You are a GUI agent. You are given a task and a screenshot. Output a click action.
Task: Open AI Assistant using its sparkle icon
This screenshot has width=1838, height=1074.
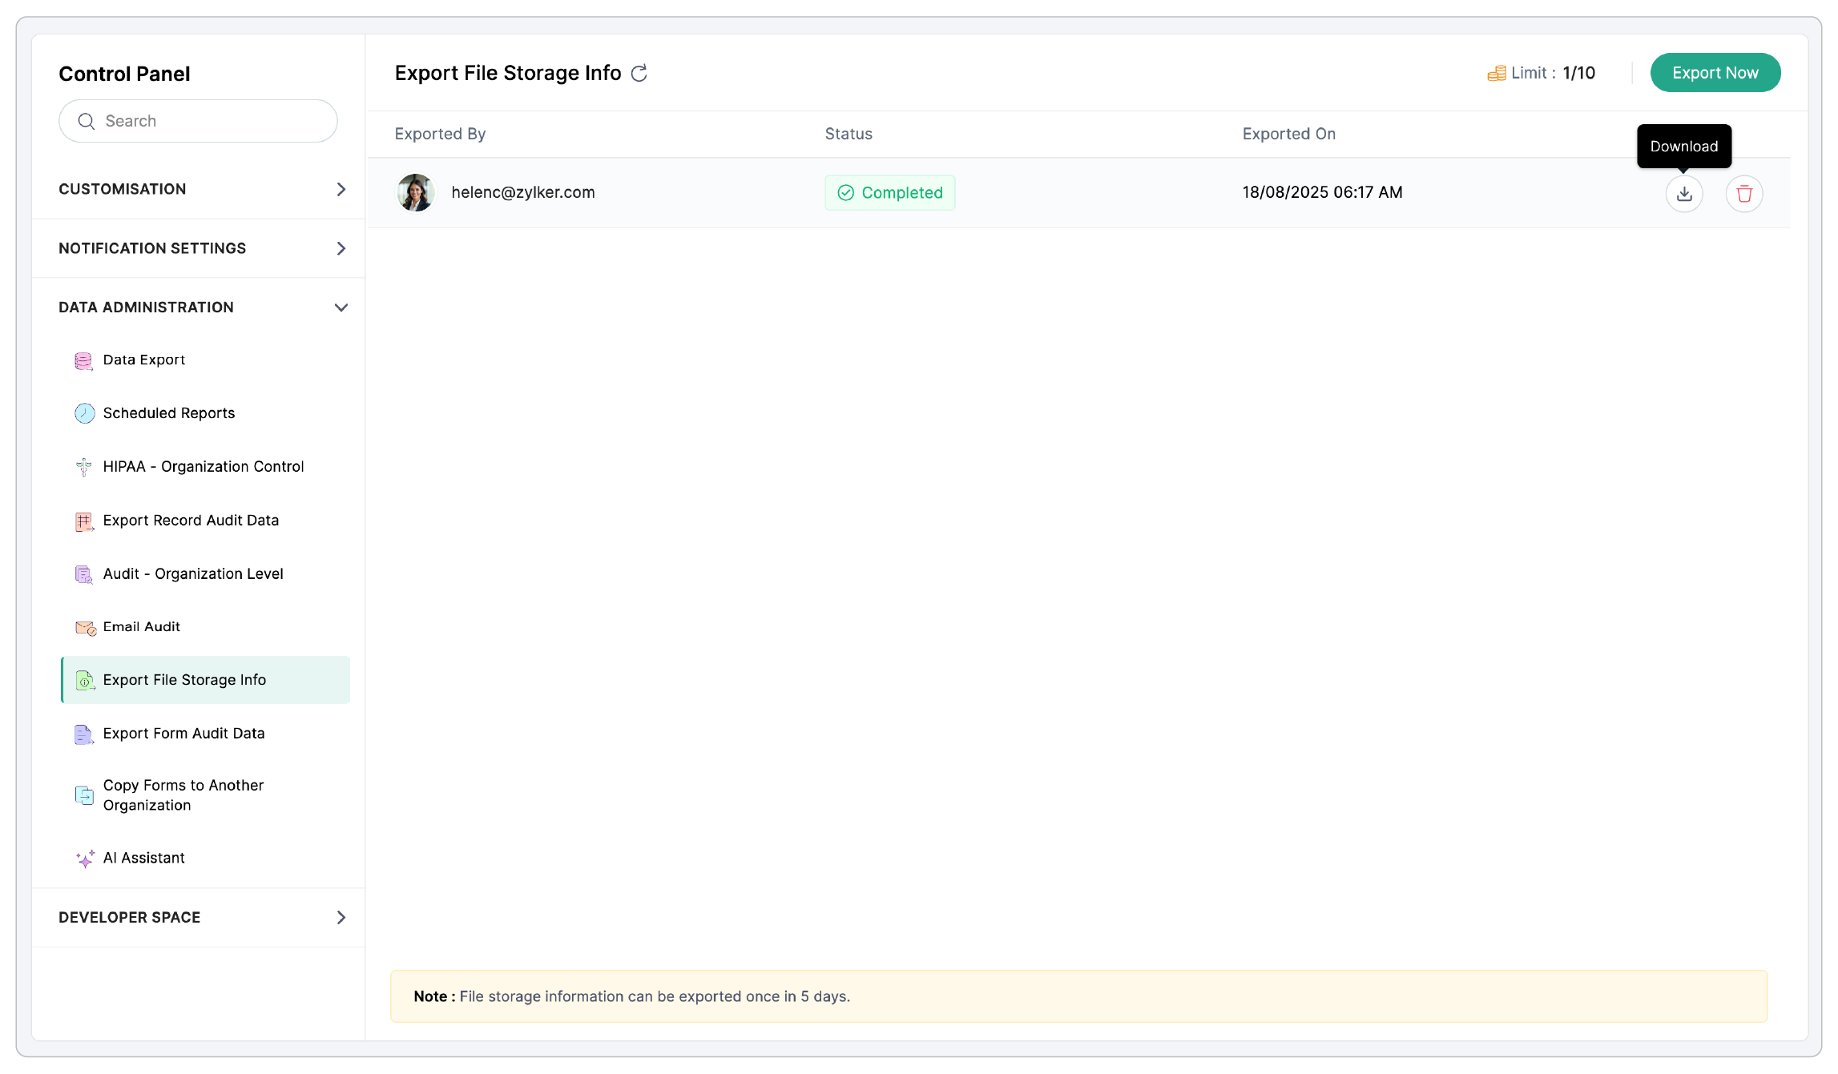coord(84,858)
